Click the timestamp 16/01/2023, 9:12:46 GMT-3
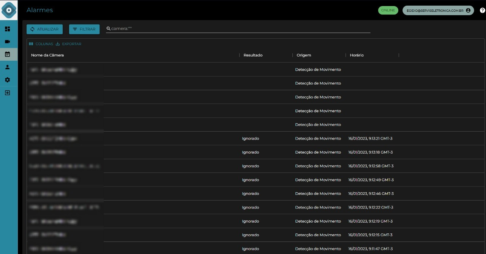The height and width of the screenshot is (254, 486). click(x=371, y=194)
